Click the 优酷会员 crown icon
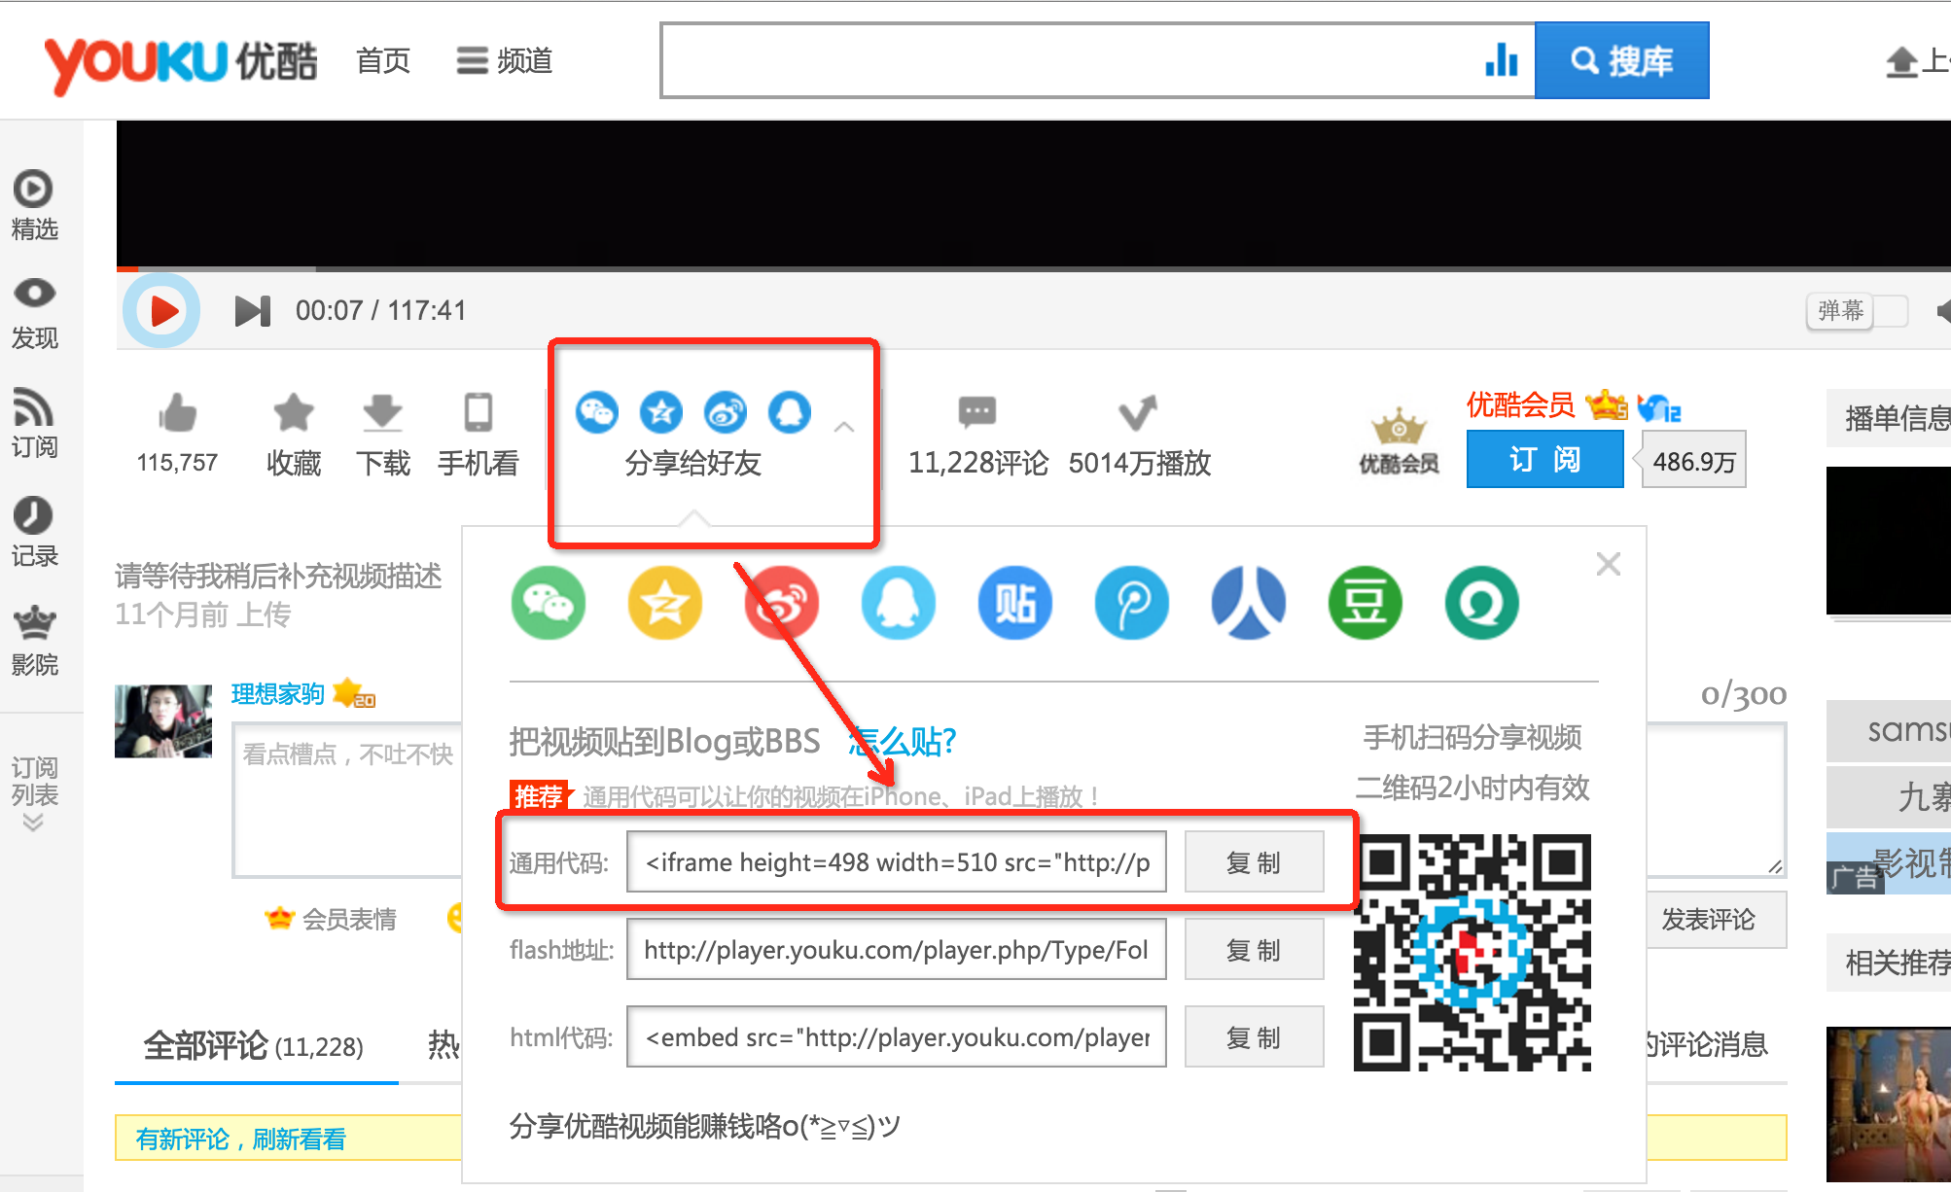This screenshot has height=1192, width=1951. 1399,439
